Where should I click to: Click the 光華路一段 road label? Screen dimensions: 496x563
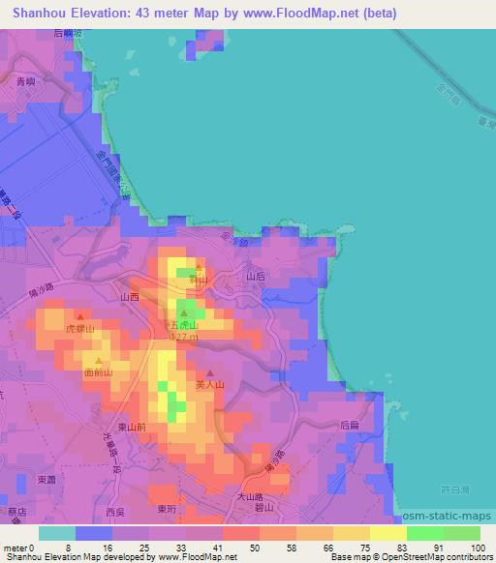coord(112,453)
